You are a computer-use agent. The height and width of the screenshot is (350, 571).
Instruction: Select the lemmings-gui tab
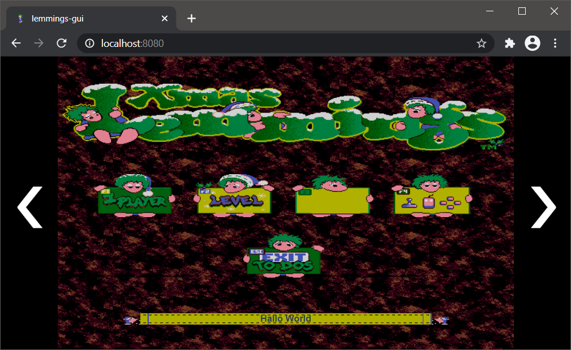coord(91,19)
